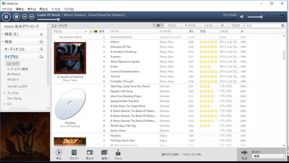Image resolution: width=289 pixels, height=163 pixels.
Task: Open フォトとホーム ビデオ section
Action: pyautogui.click(x=17, y=86)
